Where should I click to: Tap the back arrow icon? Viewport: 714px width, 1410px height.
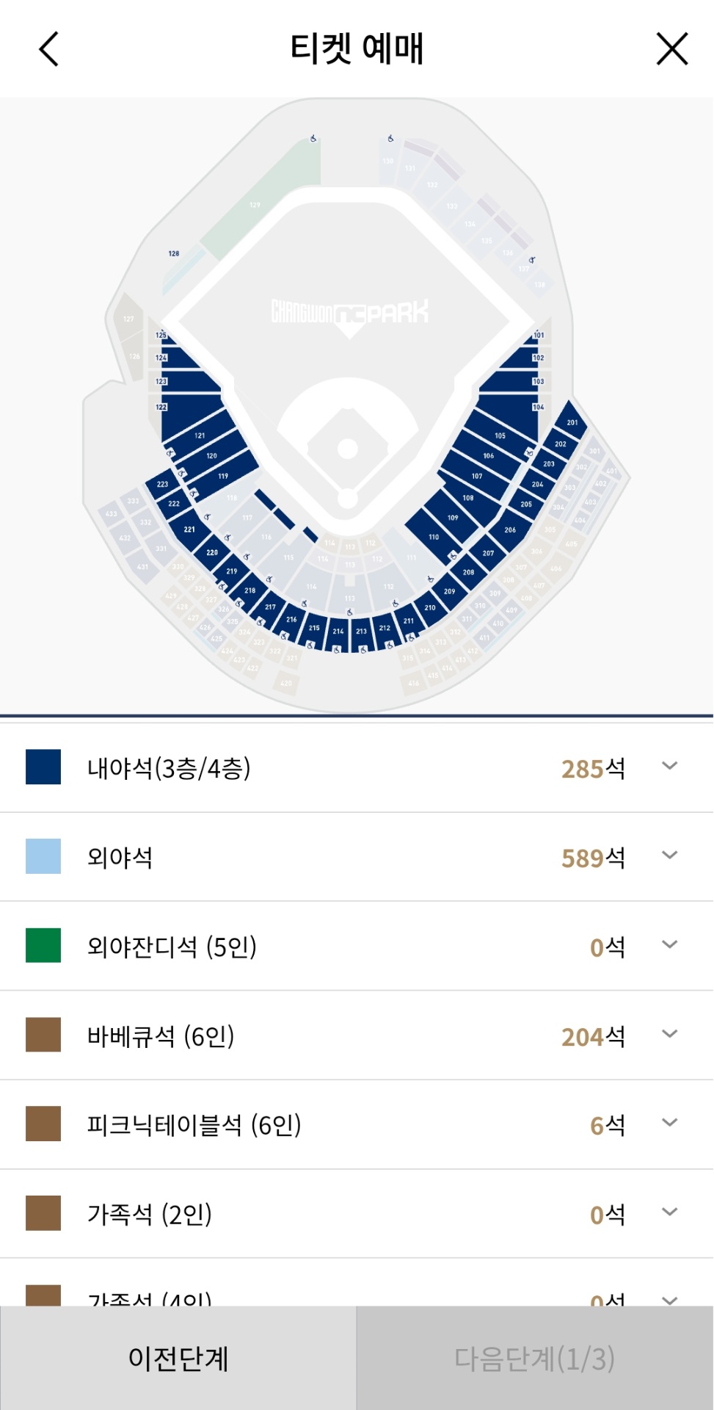coord(48,49)
